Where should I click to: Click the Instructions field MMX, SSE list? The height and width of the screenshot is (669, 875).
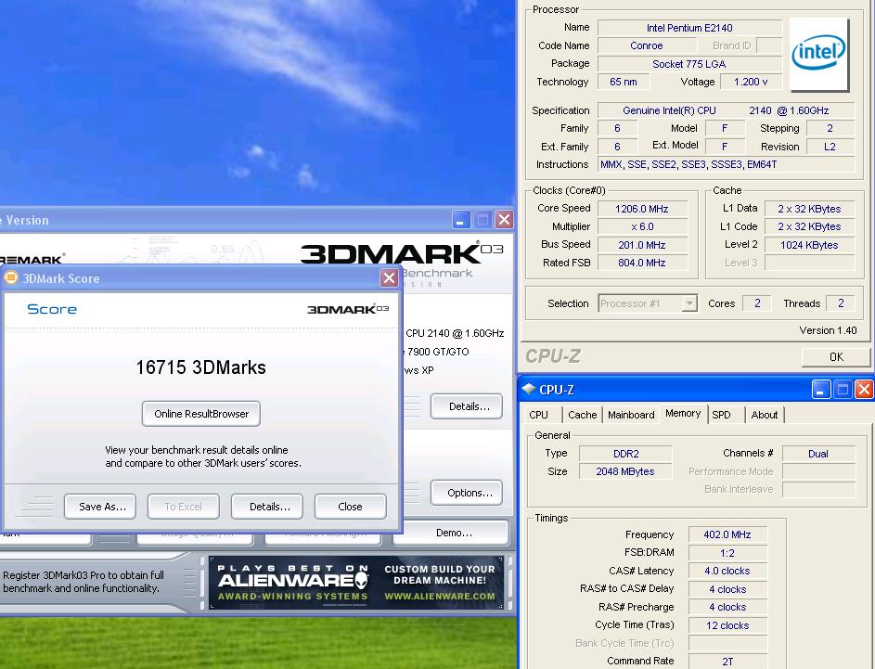coord(726,164)
